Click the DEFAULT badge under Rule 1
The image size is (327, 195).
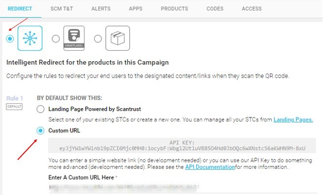click(14, 107)
